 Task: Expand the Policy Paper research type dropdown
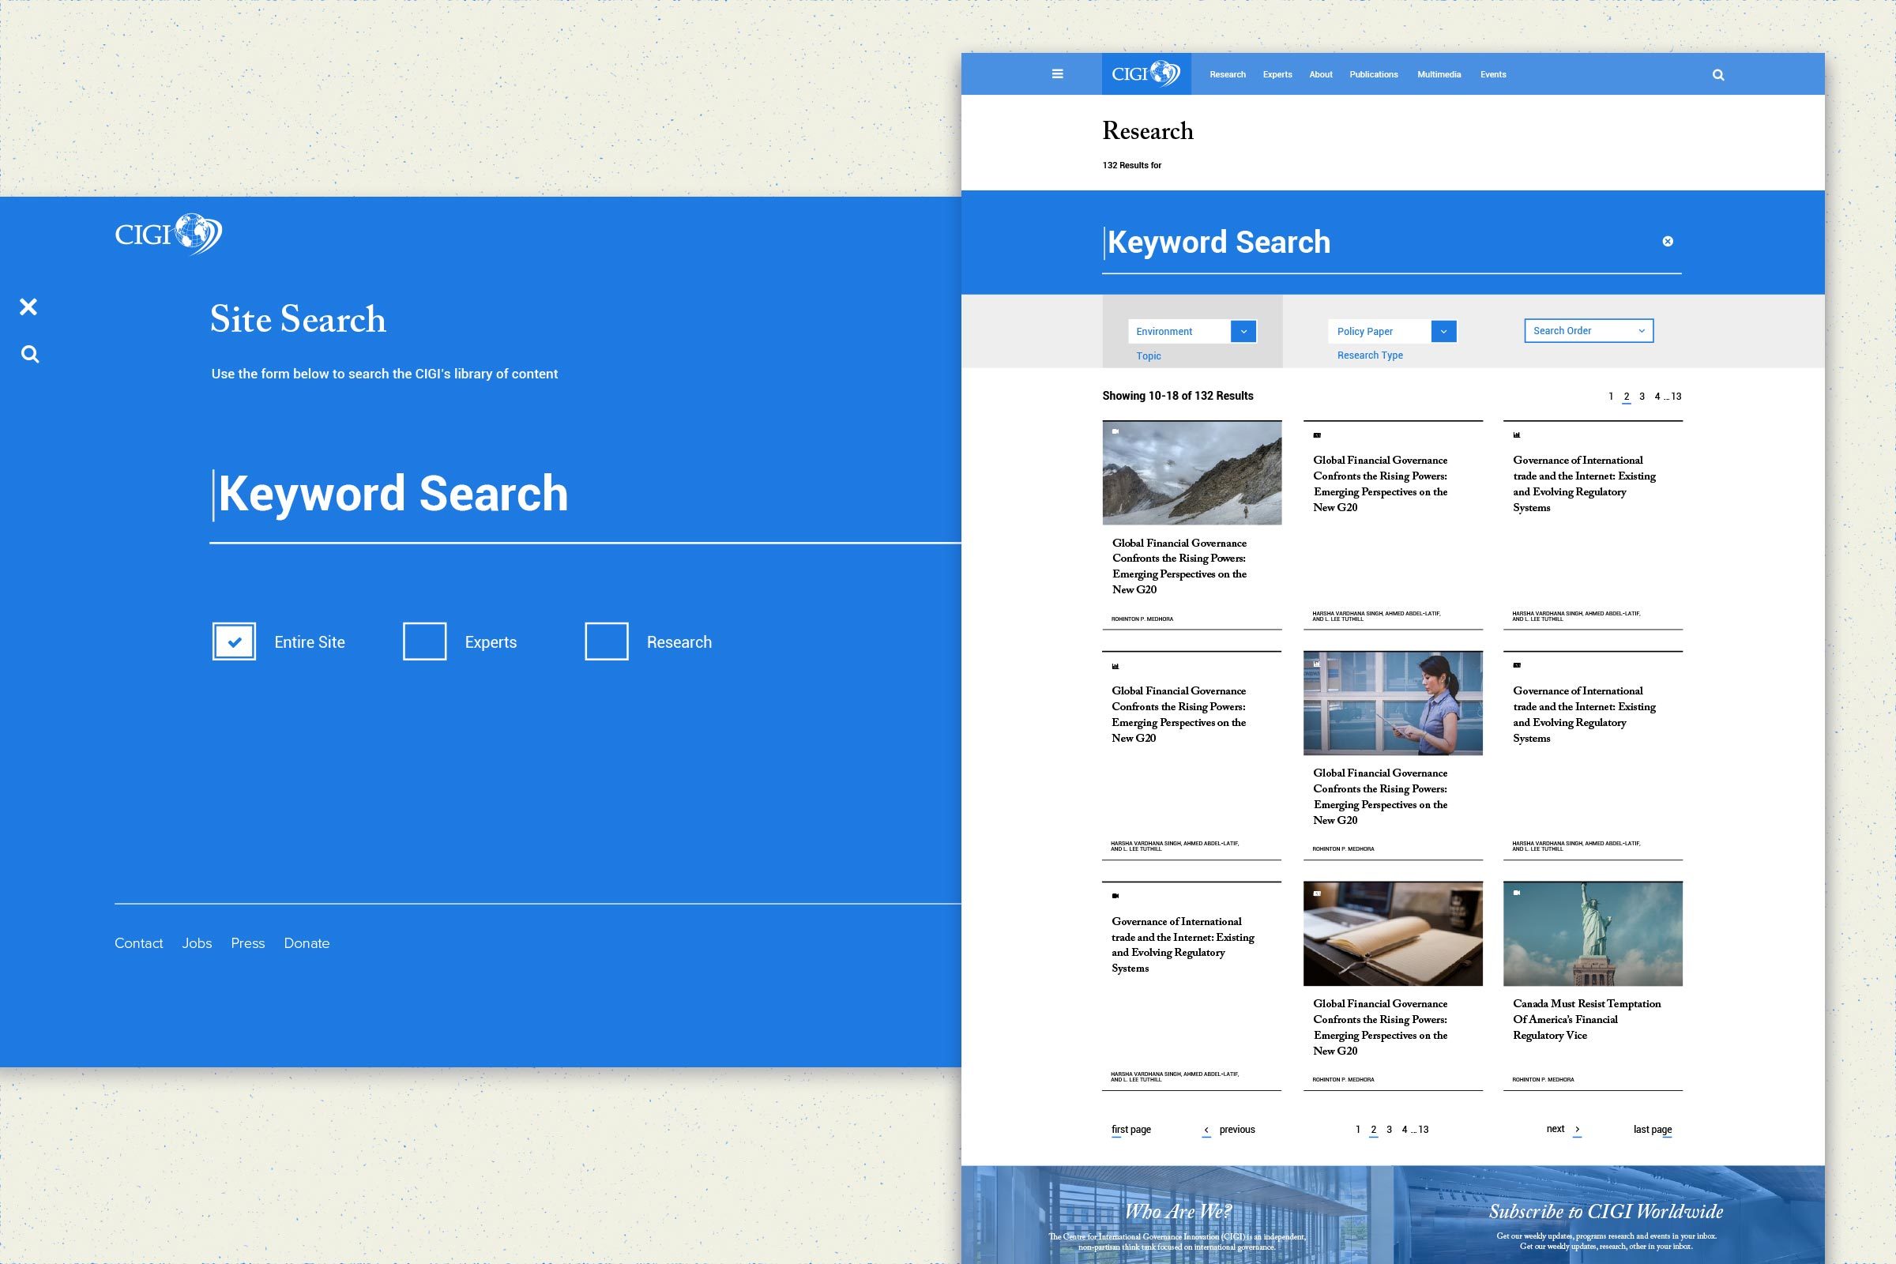pyautogui.click(x=1444, y=331)
